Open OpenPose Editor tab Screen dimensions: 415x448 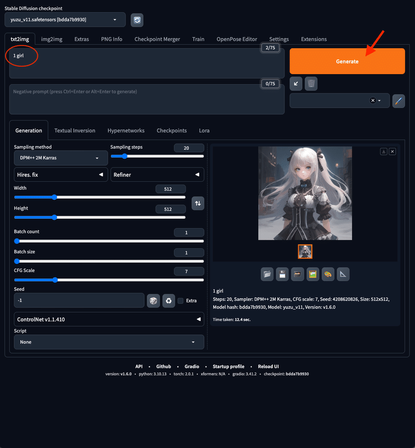tap(237, 39)
